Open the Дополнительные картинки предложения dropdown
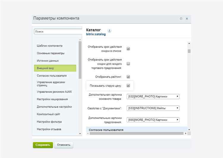 pos(153,120)
